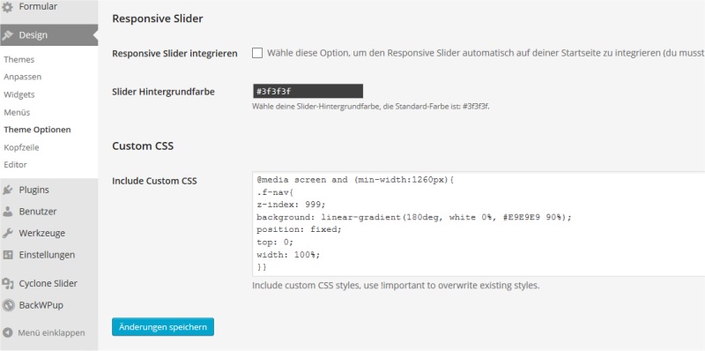Open the Kopfzeile submenu item
The image size is (705, 351).
click(21, 147)
